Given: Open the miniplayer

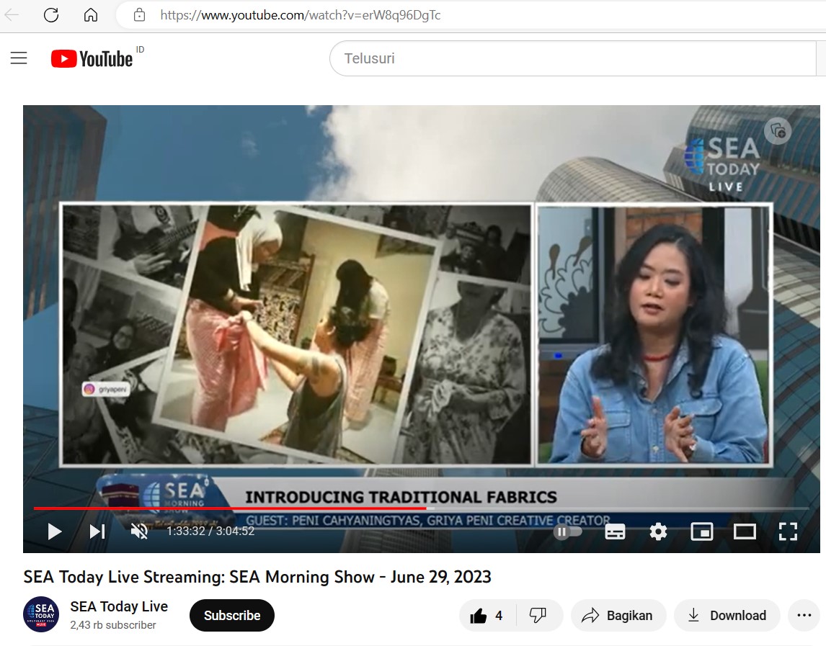Looking at the screenshot, I should point(701,531).
